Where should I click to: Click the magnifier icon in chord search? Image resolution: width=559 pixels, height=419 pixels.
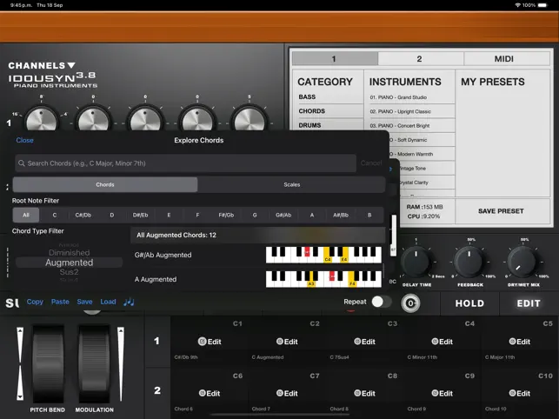[x=22, y=163]
